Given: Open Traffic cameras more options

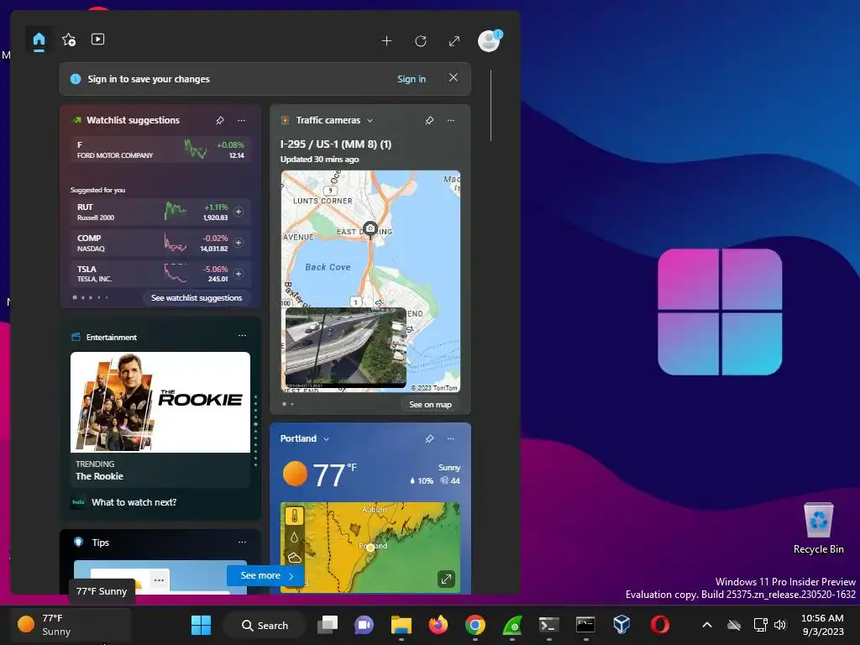Looking at the screenshot, I should click(451, 120).
